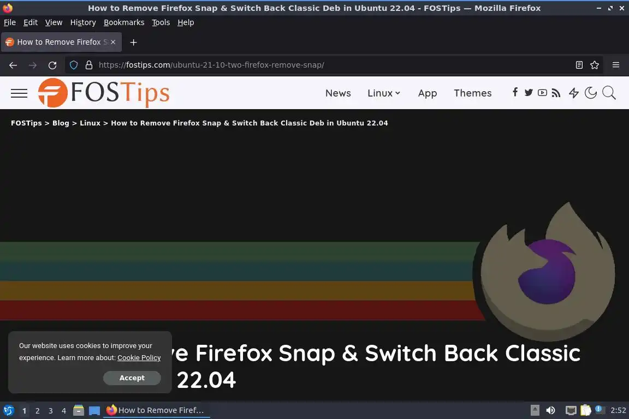Open FOSTips Facebook page

(515, 93)
